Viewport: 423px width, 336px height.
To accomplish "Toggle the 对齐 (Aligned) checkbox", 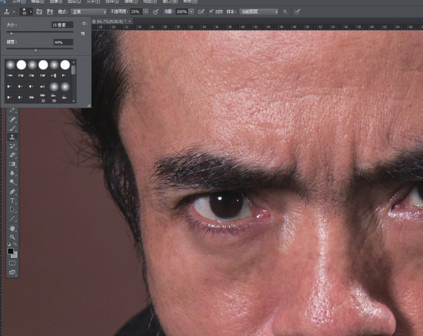I will [x=211, y=11].
